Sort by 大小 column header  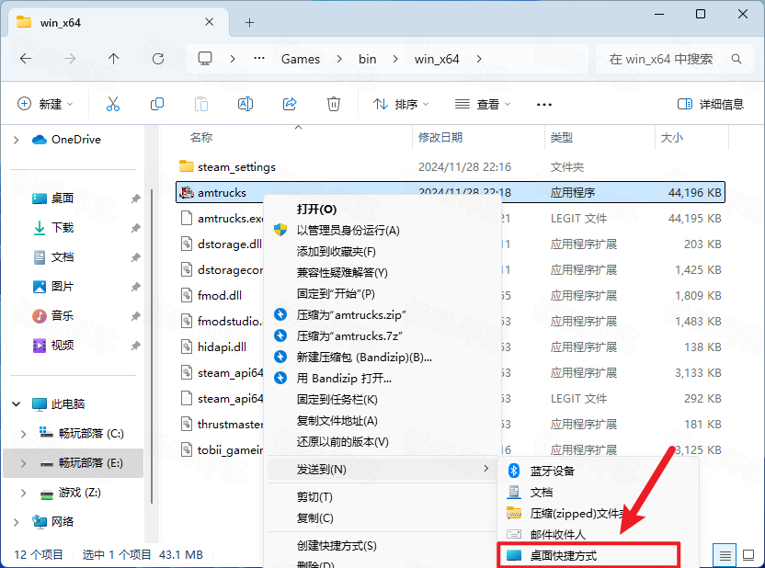click(672, 138)
